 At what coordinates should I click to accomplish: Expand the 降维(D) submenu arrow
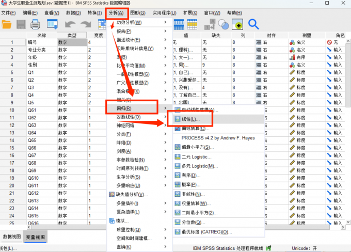point(165,142)
